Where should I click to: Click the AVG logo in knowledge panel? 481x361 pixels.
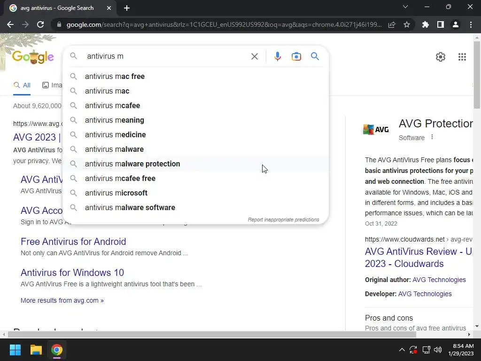click(x=376, y=130)
